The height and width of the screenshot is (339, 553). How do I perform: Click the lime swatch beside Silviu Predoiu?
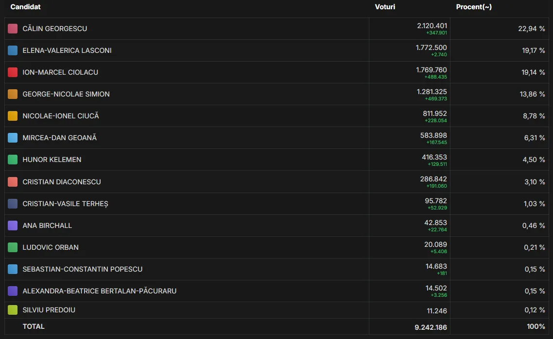(x=13, y=310)
